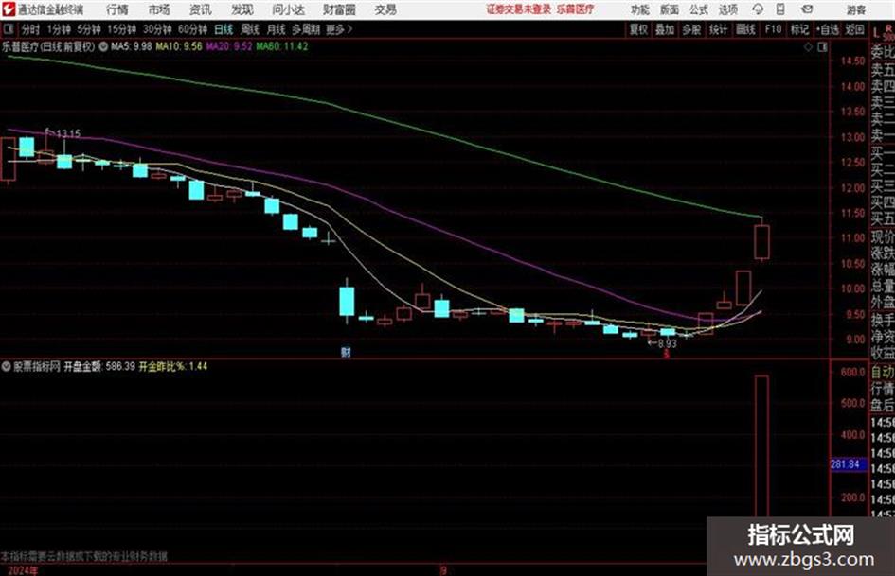
Task: Click the 8.93 low price label
Action: [667, 344]
